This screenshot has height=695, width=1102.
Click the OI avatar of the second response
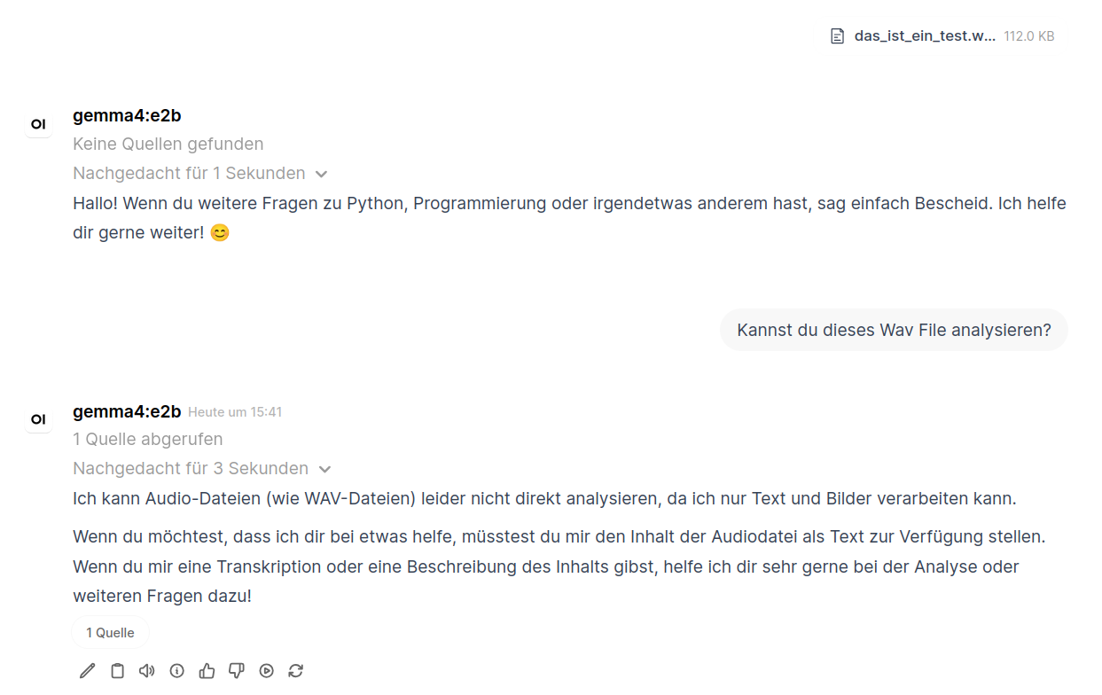(x=38, y=419)
